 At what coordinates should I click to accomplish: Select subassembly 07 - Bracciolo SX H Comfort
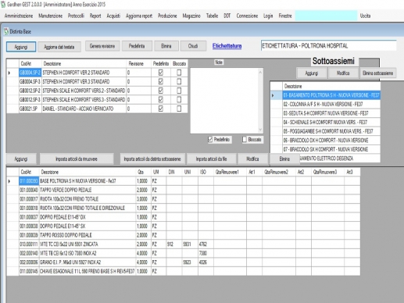tap(331, 149)
